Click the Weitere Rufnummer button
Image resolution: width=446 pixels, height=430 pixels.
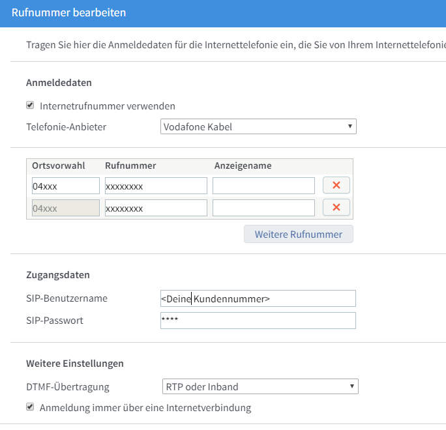[298, 234]
